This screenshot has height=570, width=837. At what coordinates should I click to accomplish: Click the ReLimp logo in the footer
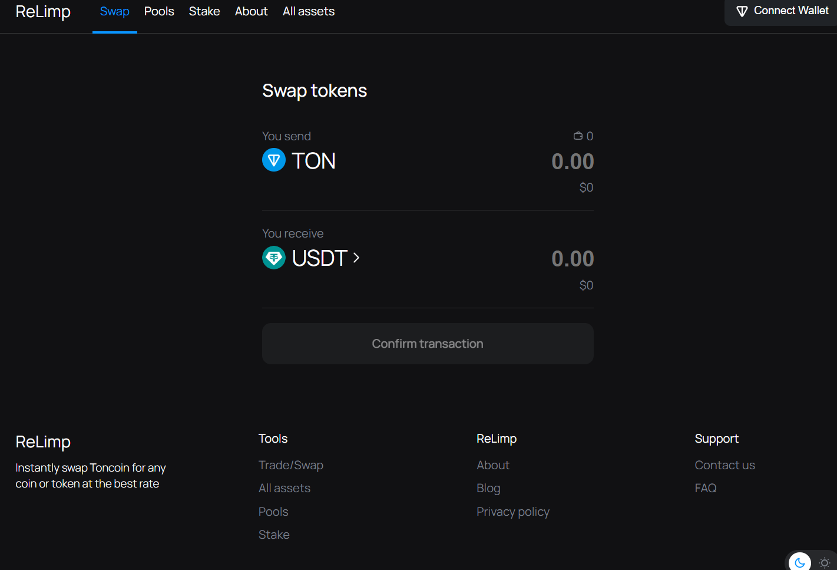(x=43, y=442)
